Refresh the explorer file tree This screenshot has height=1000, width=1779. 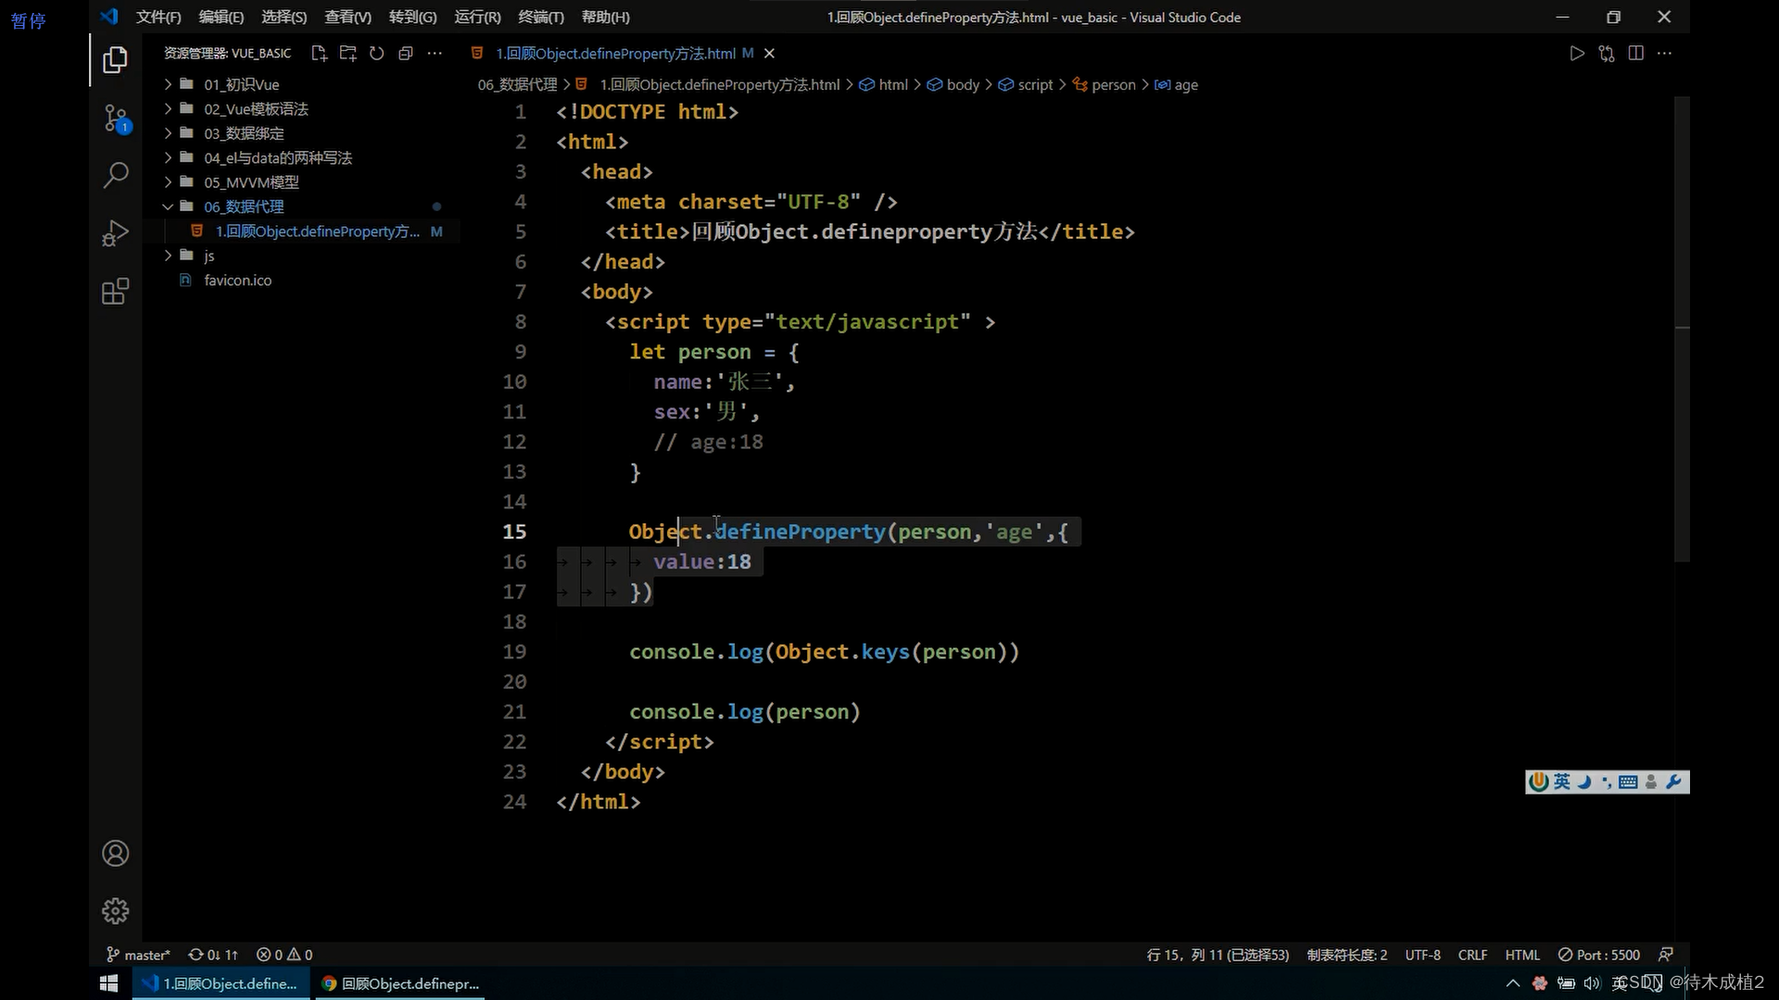click(x=376, y=54)
